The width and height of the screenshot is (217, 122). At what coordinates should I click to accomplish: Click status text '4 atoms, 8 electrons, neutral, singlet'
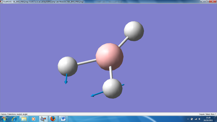coord(14,114)
